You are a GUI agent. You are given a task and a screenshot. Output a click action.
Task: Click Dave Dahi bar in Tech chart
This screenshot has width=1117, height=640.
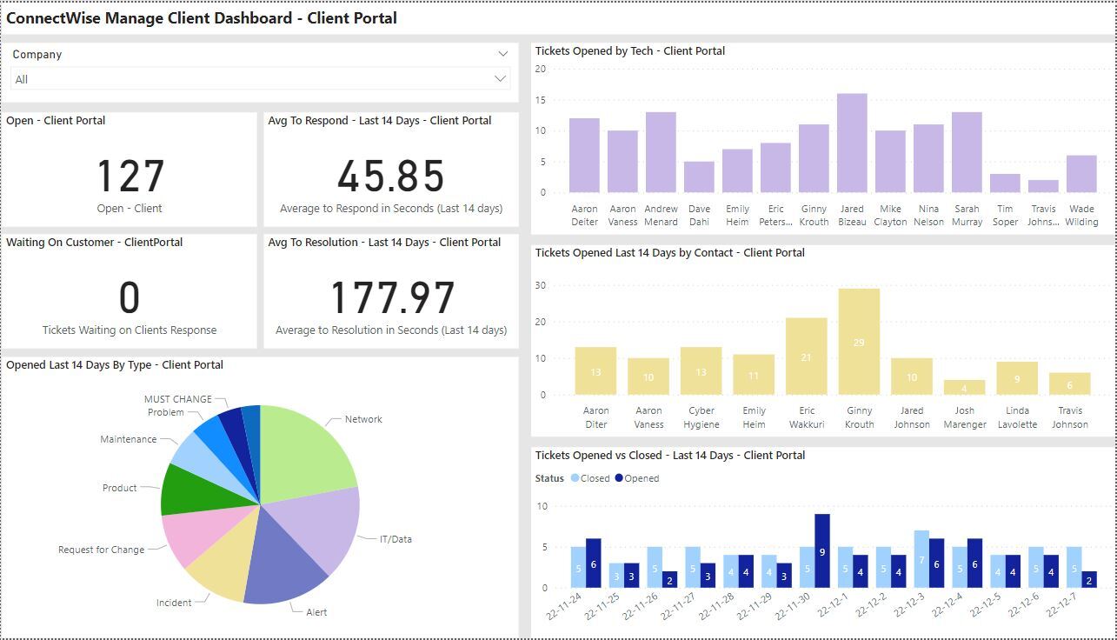tap(699, 177)
